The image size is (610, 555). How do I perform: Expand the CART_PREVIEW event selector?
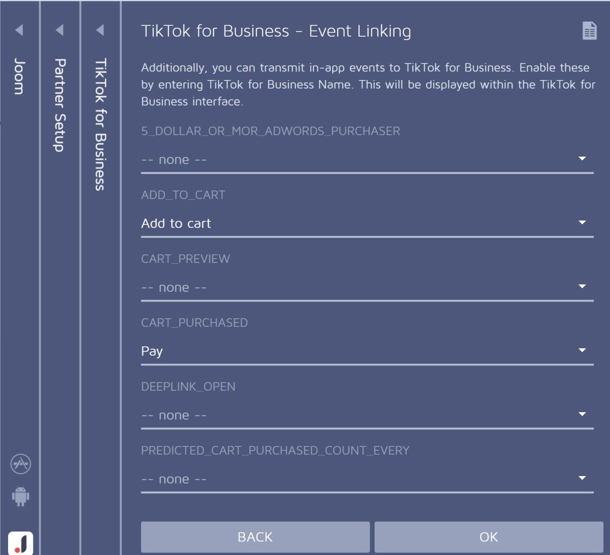(x=582, y=286)
